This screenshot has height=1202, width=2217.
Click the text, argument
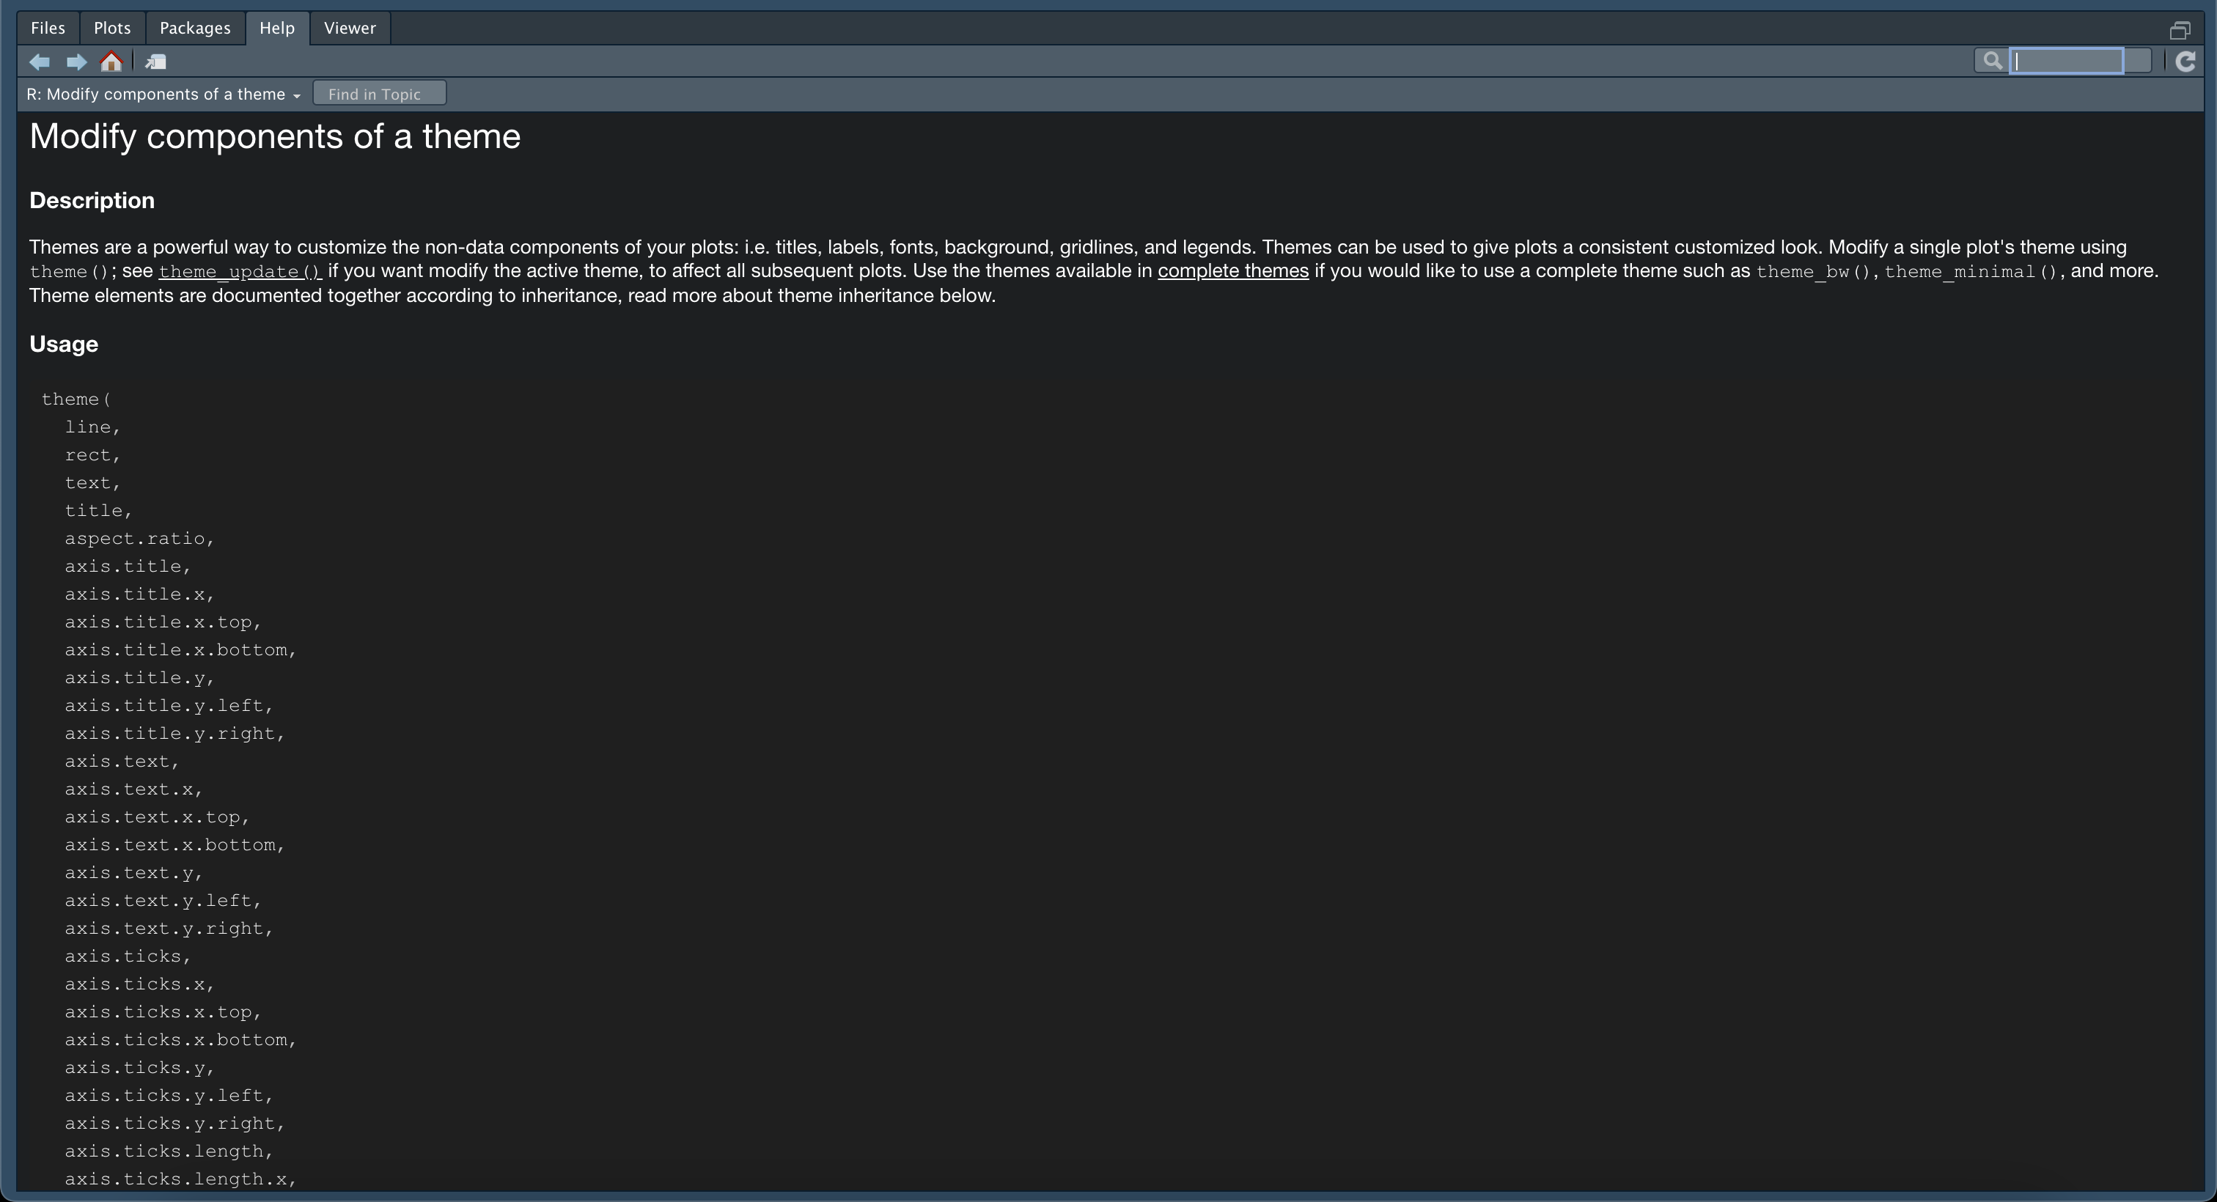pyautogui.click(x=93, y=483)
